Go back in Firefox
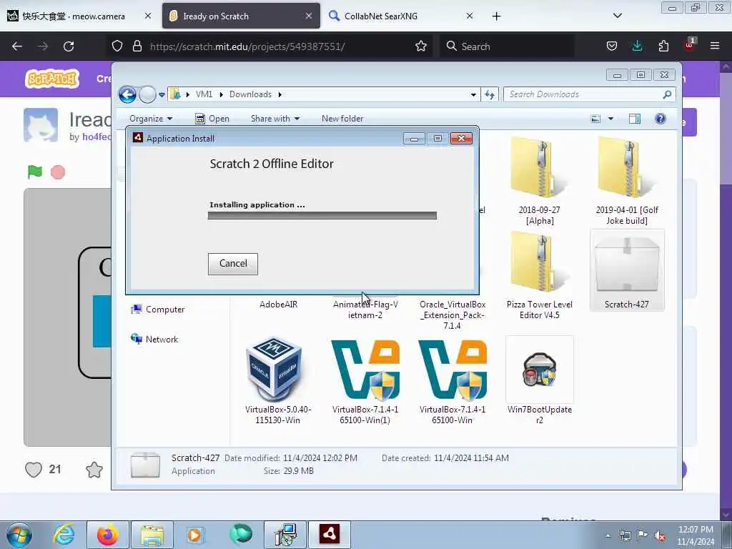 click(17, 46)
